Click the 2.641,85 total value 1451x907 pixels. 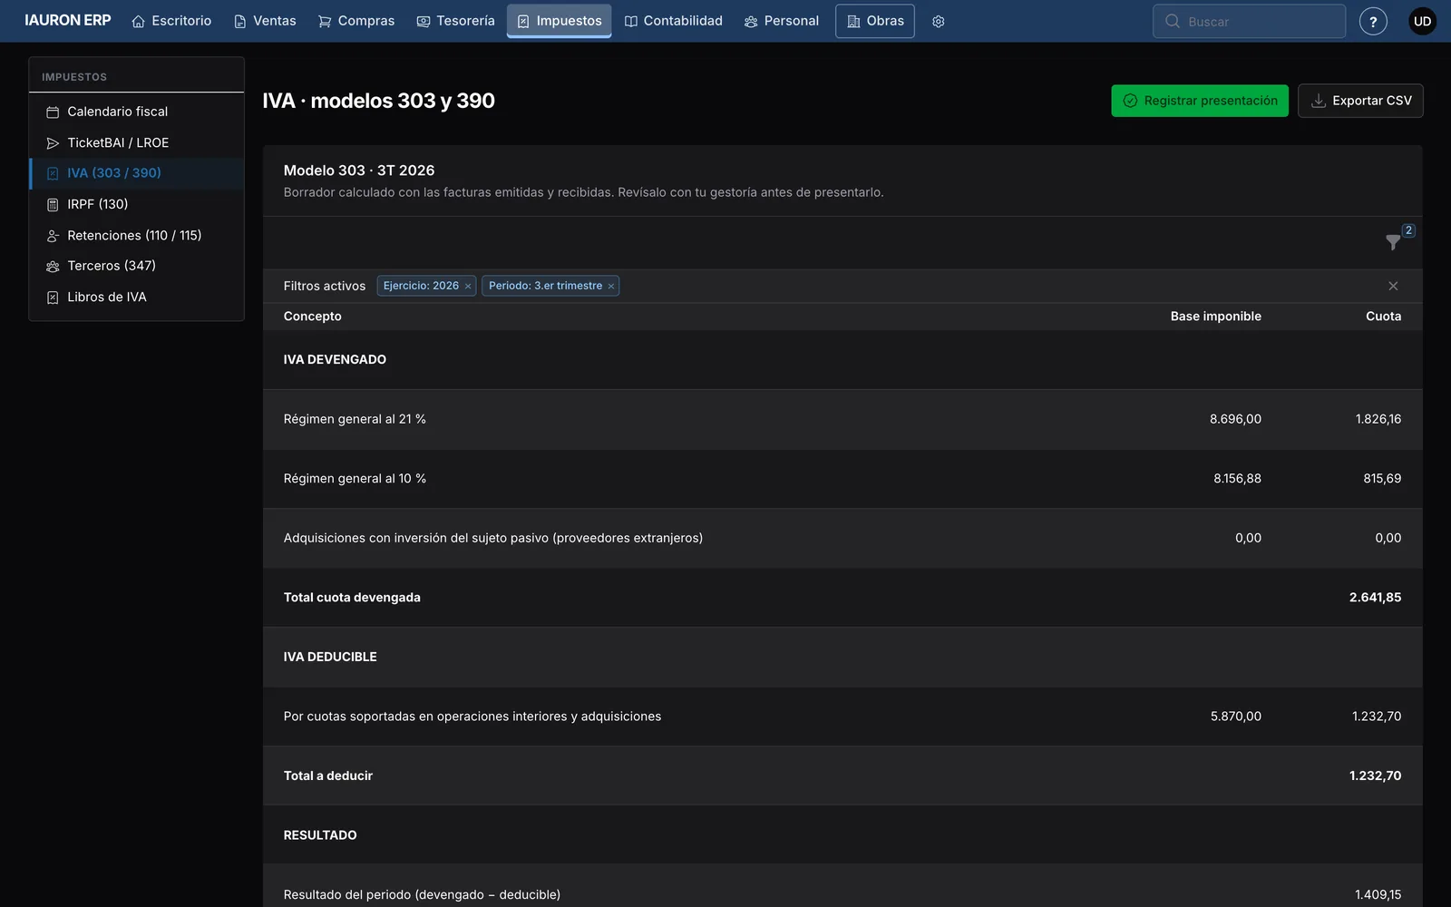pos(1375,598)
